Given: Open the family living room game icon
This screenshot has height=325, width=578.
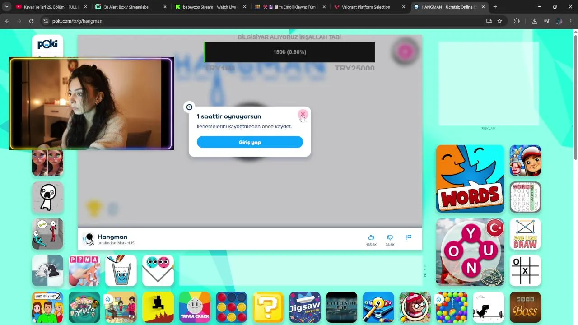Looking at the screenshot, I should (121, 307).
